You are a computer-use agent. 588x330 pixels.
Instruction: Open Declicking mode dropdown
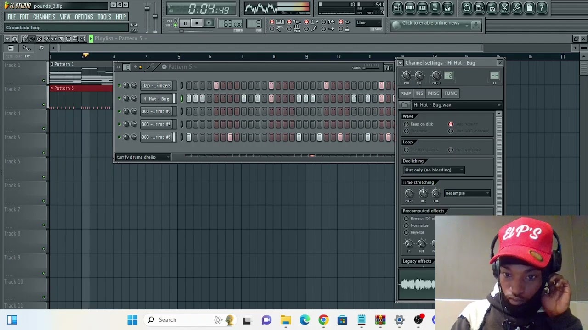[x=434, y=170]
